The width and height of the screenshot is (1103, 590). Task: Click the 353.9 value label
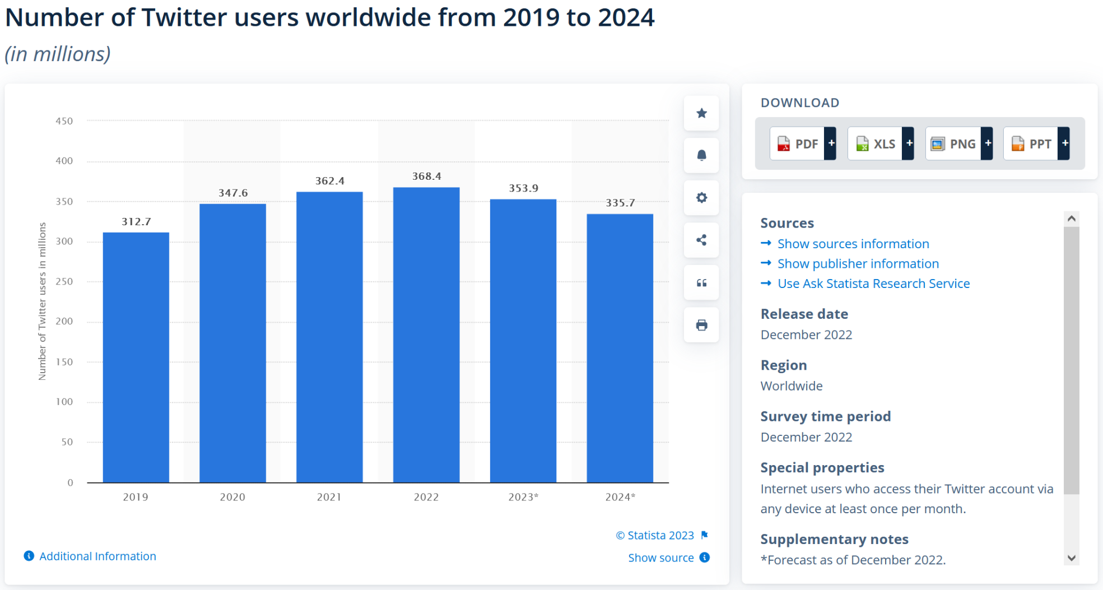pyautogui.click(x=524, y=188)
